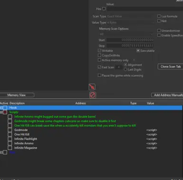The height and width of the screenshot is (180, 183).
Task: Click Add Address Manually button
Action: (168, 95)
